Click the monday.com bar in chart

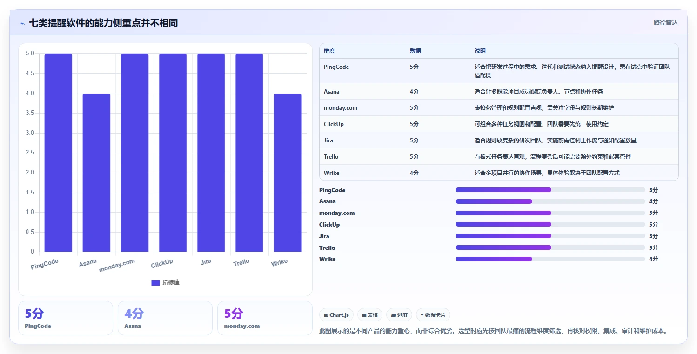134,153
